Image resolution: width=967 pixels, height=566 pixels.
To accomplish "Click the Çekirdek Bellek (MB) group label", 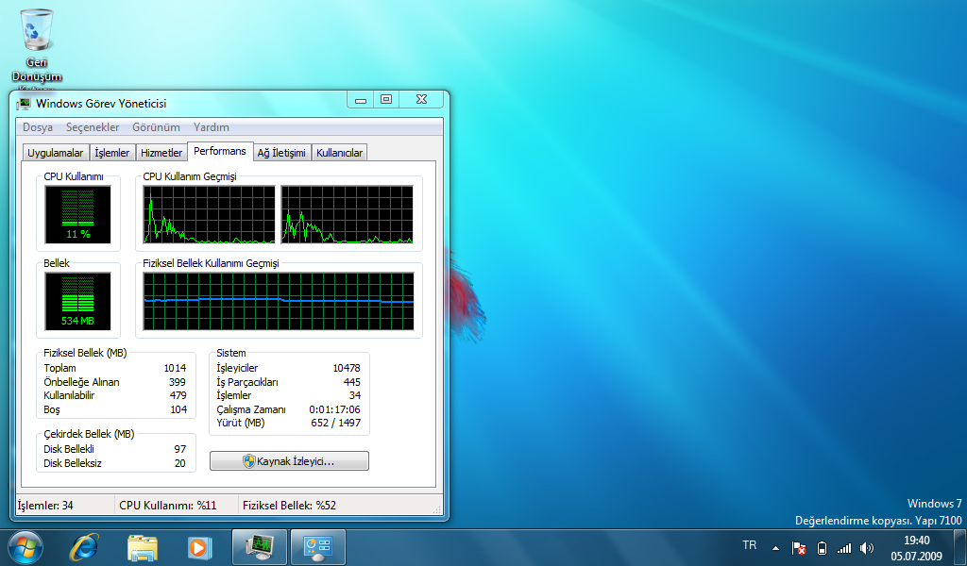I will pos(89,434).
